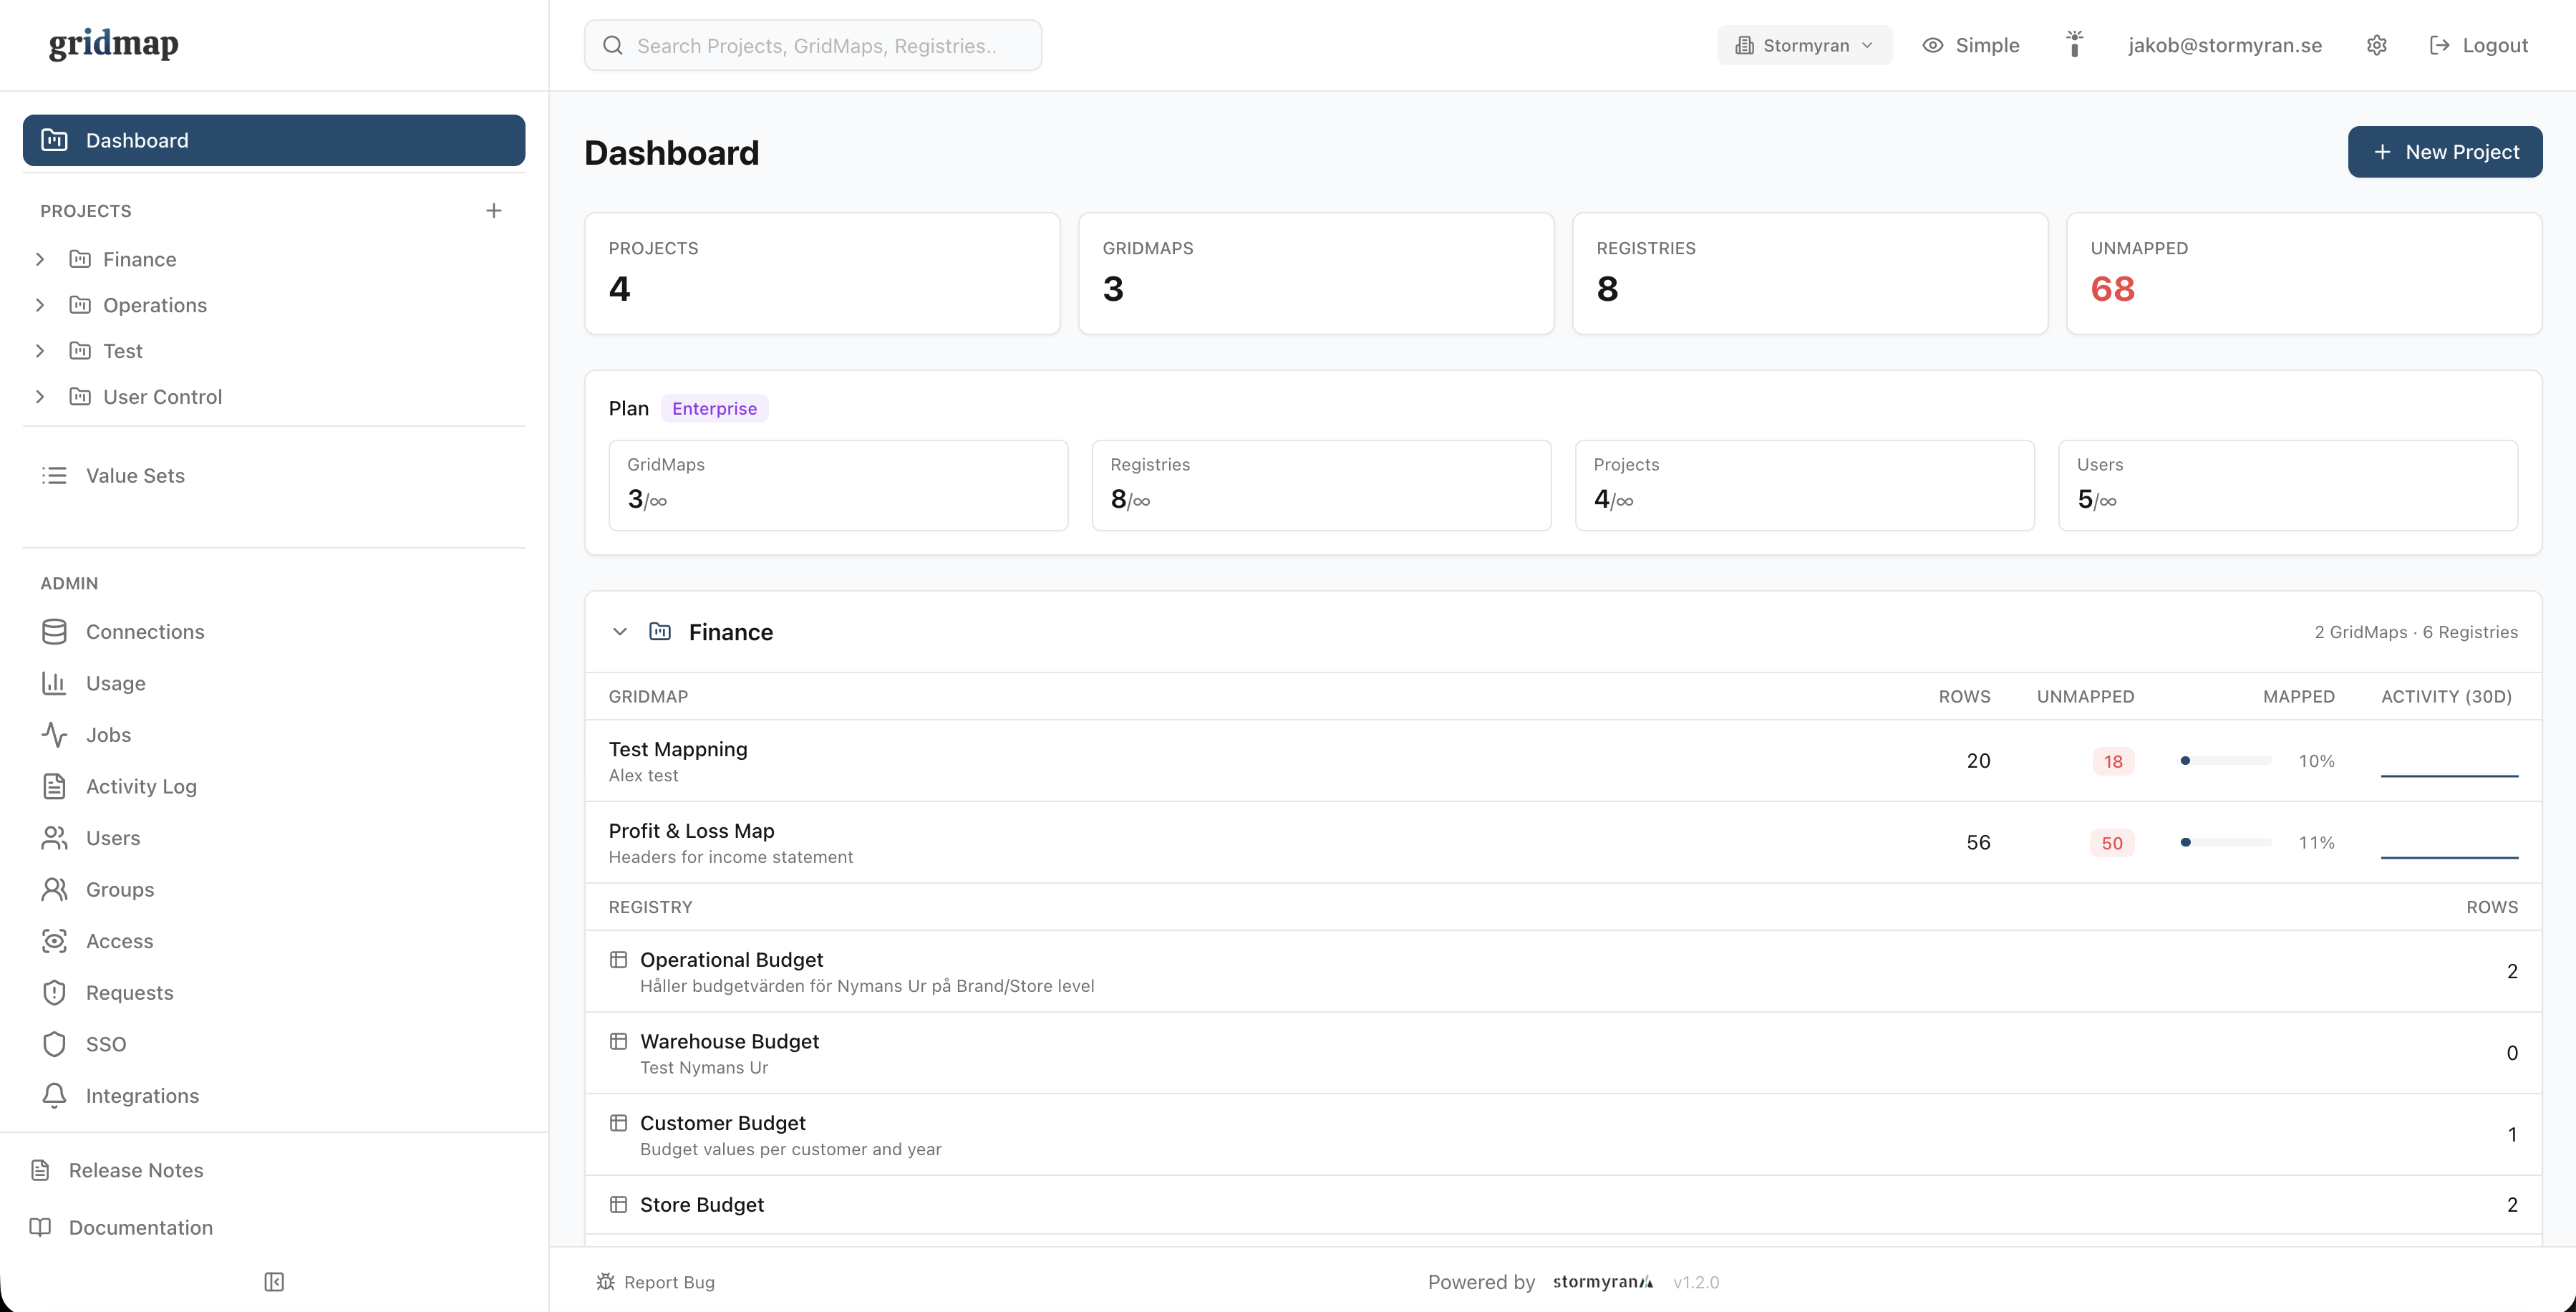
Task: Click the Profit & Loss Map progress bar
Action: point(2226,843)
